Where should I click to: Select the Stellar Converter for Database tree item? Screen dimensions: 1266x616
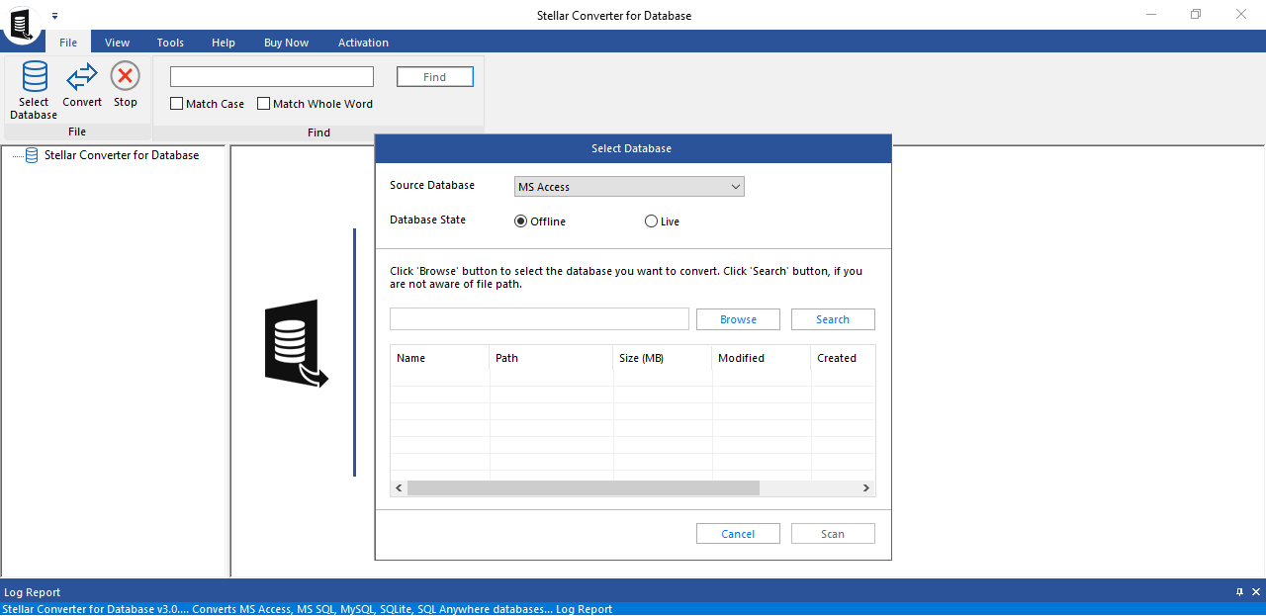pyautogui.click(x=122, y=155)
